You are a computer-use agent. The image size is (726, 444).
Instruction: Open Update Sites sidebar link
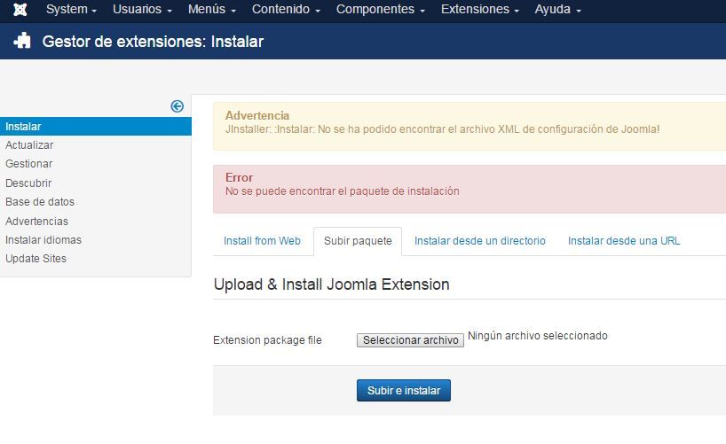coord(36,259)
